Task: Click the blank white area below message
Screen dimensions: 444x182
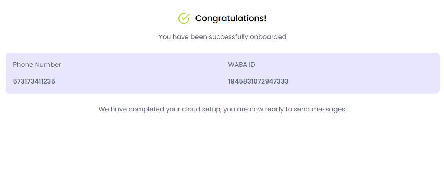Action: point(223,149)
